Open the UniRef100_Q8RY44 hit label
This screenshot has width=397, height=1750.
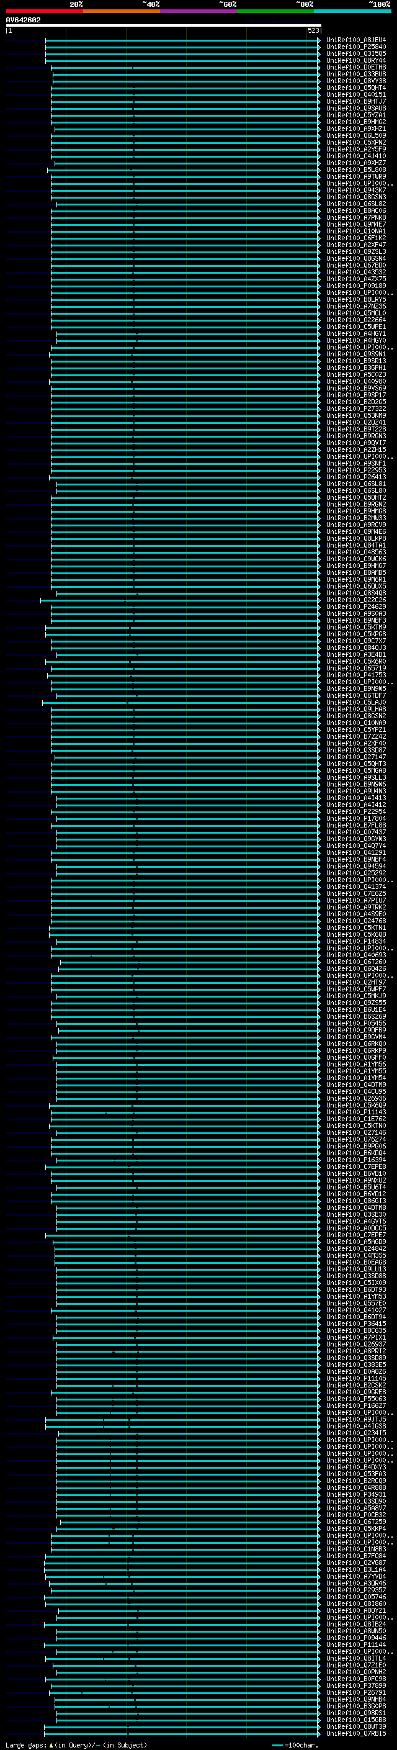click(356, 60)
